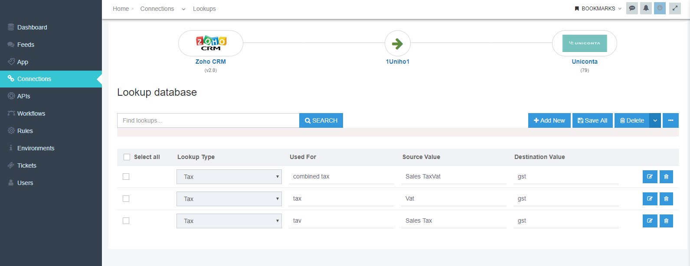This screenshot has height=266, width=690.
Task: Expand the Delete dropdown arrow
Action: click(x=655, y=120)
